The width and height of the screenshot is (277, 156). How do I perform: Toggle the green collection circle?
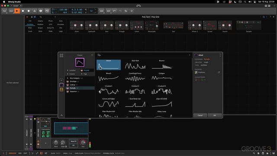pos(202,80)
